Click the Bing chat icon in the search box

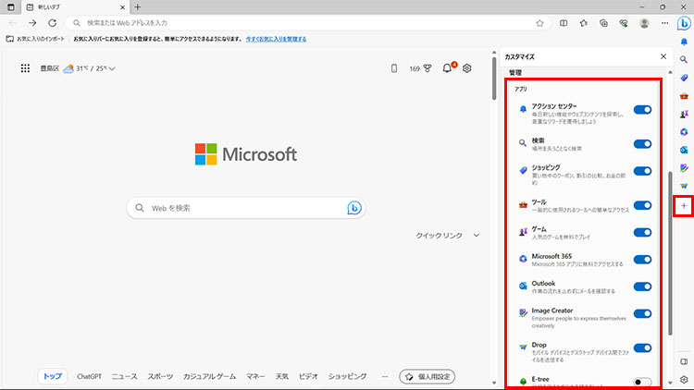353,208
